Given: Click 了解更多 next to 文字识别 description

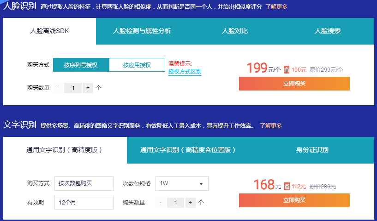Looking at the screenshot, I should pyautogui.click(x=270, y=125).
